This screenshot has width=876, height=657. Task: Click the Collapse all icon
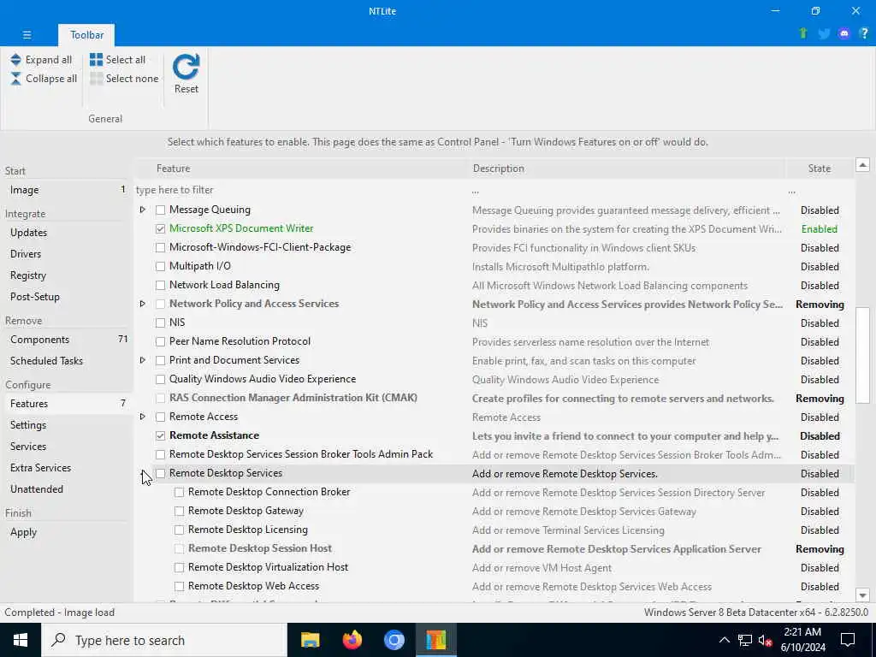pyautogui.click(x=15, y=78)
